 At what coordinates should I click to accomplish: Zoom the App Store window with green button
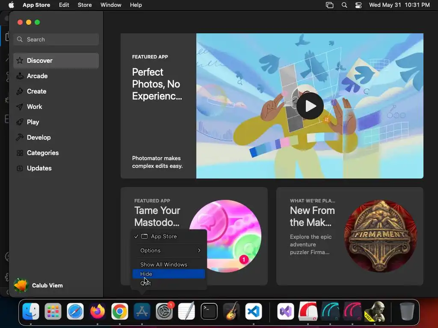[x=37, y=22]
